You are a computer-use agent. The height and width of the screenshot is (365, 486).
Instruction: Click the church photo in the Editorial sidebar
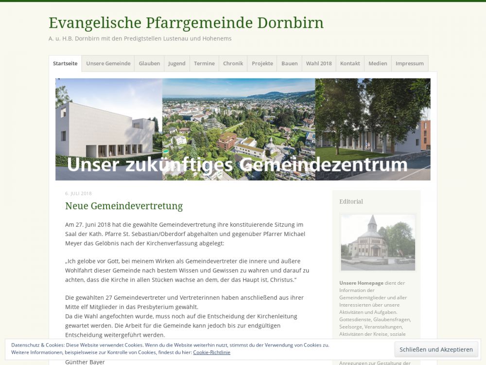[x=378, y=242]
